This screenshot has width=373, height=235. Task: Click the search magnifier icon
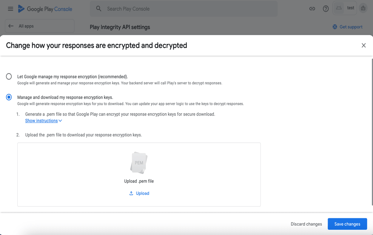(x=99, y=9)
